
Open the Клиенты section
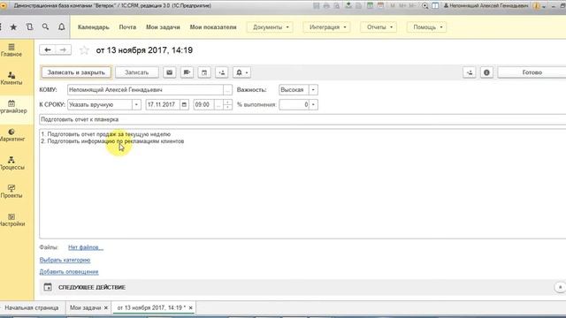[11, 79]
